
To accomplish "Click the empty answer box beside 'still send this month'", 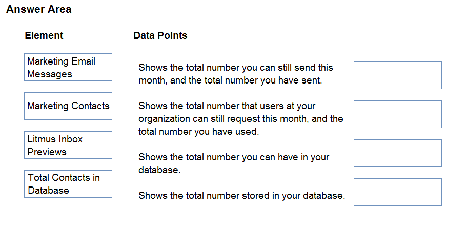I will pyautogui.click(x=398, y=75).
